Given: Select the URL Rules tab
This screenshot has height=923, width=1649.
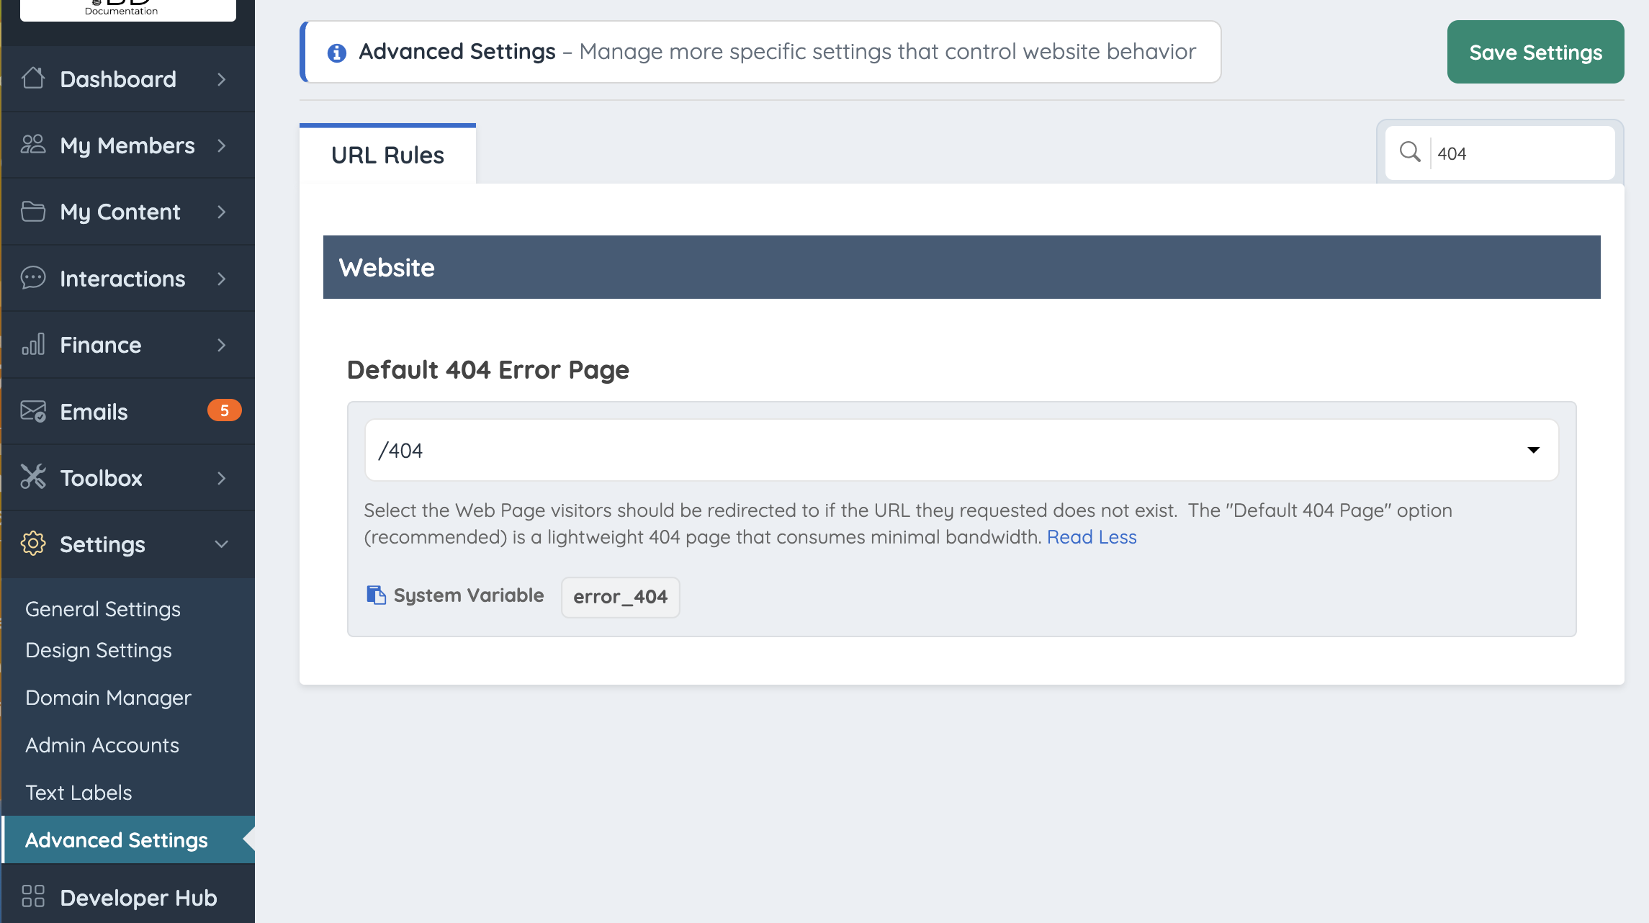Looking at the screenshot, I should [387, 155].
